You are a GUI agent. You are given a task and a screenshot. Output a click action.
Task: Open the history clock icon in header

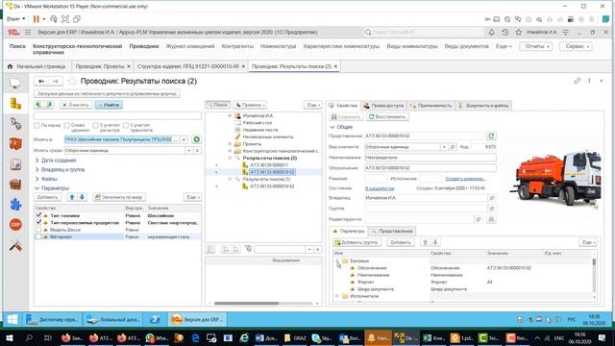[505, 32]
